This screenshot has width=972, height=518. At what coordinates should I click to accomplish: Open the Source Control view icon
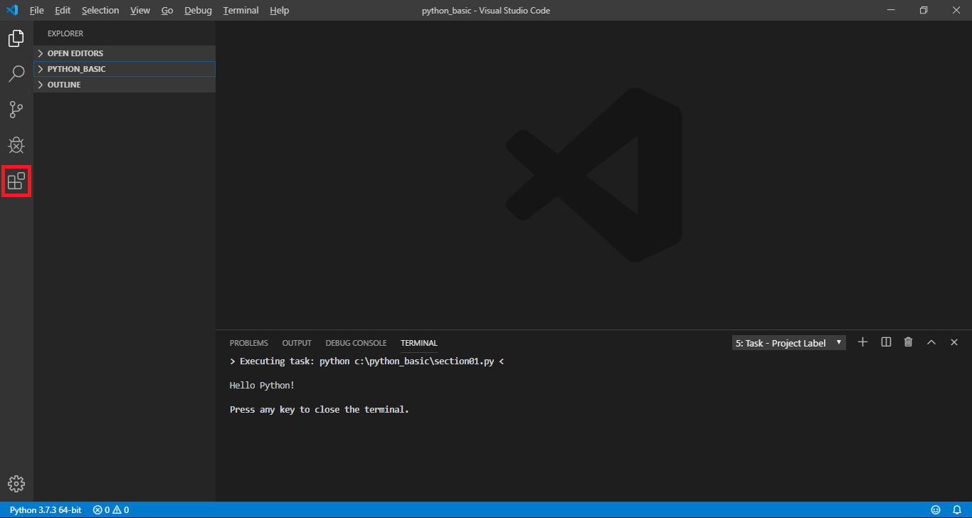[16, 110]
